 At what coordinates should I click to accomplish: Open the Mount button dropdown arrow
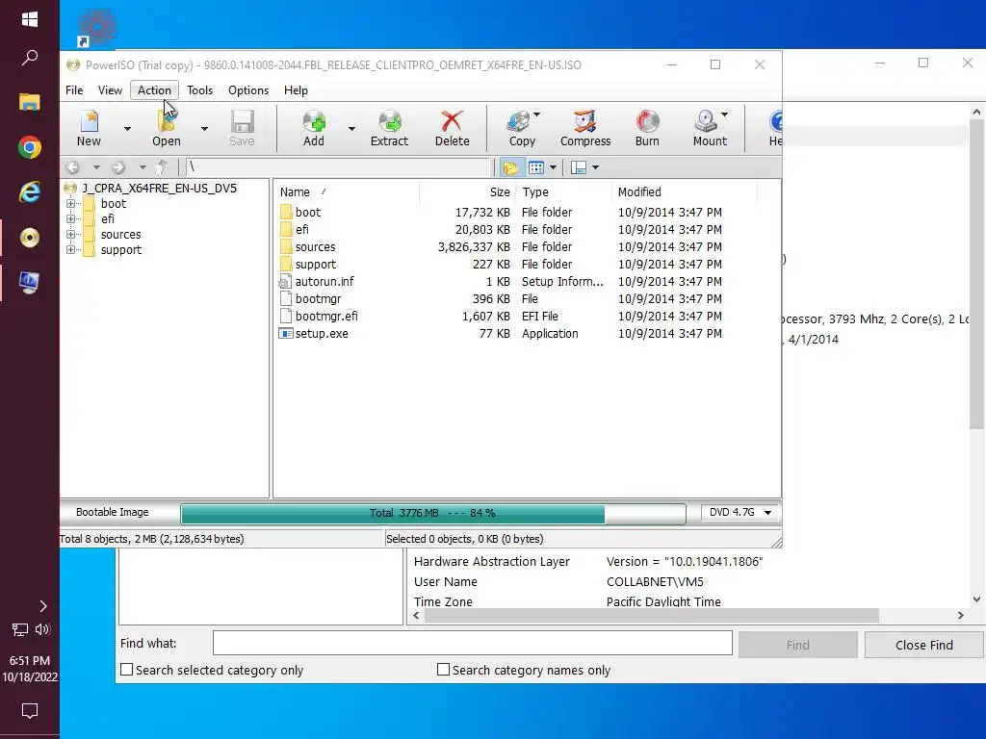coord(724,115)
